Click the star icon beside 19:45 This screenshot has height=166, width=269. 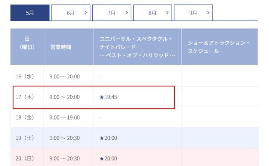pos(102,97)
